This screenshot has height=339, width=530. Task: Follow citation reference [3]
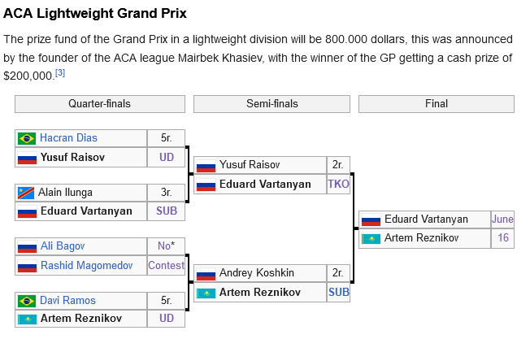point(60,72)
